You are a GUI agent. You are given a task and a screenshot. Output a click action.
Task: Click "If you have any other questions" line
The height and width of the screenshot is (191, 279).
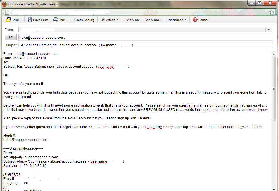point(133,127)
